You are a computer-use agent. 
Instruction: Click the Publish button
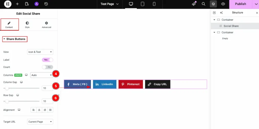pos(241,4)
